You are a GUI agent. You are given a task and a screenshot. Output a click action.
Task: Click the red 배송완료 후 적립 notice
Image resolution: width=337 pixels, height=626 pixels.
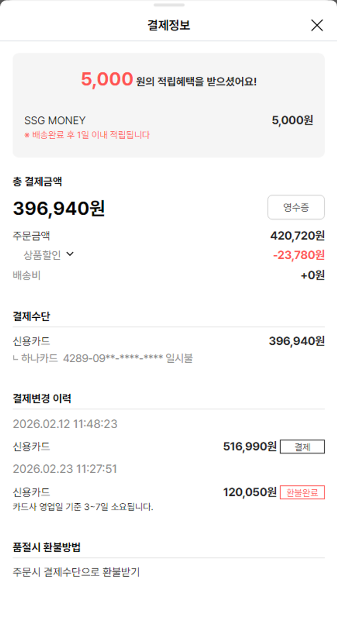pyautogui.click(x=87, y=135)
